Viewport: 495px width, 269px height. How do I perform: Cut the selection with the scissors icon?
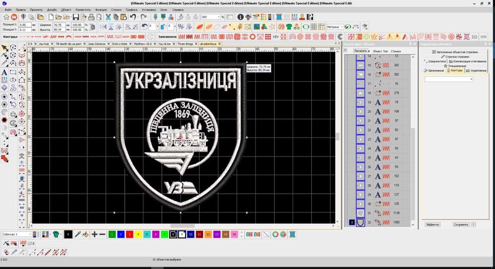pos(108,17)
